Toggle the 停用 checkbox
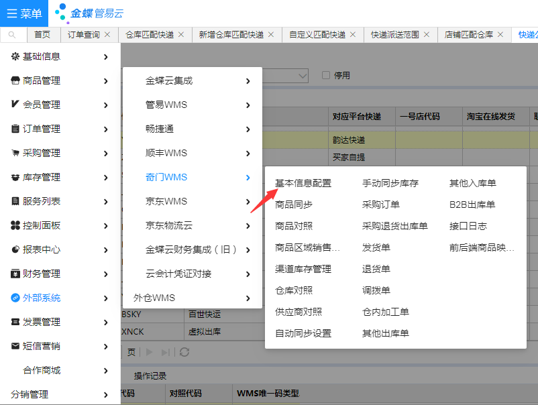Viewport: 538px width, 405px height. (326, 76)
